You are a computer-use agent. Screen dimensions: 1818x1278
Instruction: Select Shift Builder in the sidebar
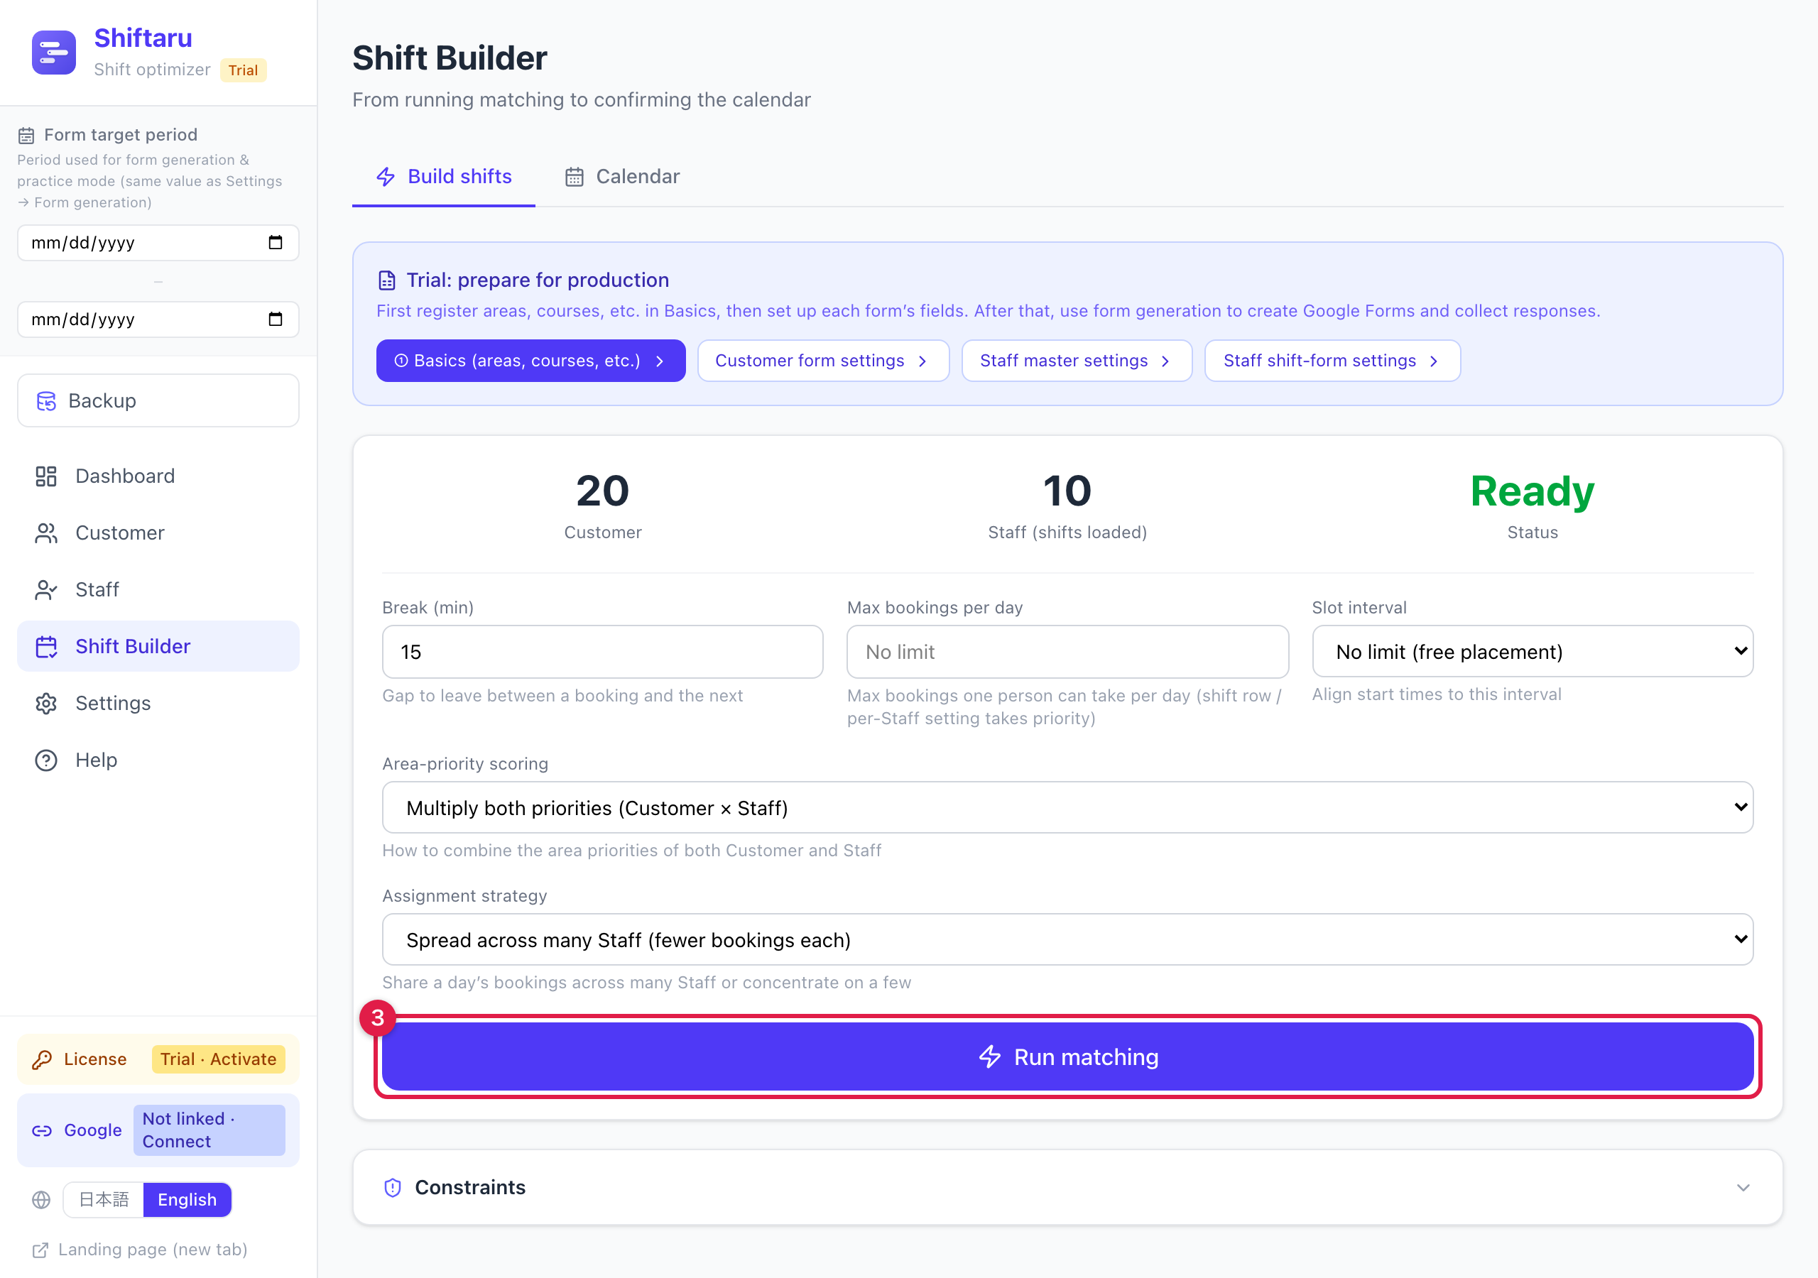coord(158,647)
